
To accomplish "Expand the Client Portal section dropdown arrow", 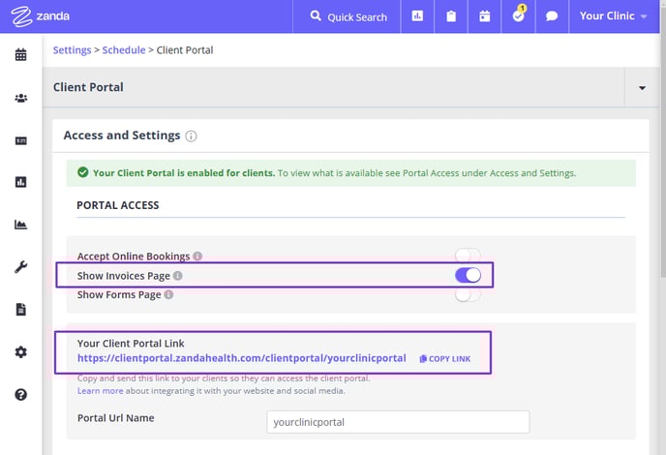I will pyautogui.click(x=642, y=88).
